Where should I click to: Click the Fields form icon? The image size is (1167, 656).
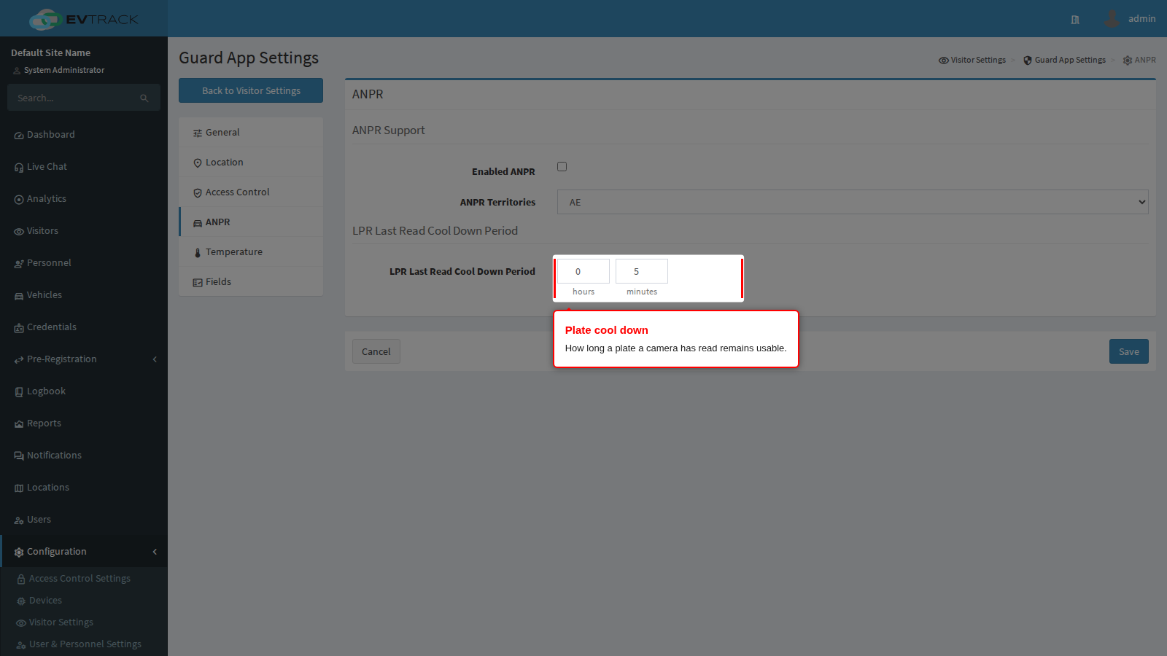click(198, 283)
